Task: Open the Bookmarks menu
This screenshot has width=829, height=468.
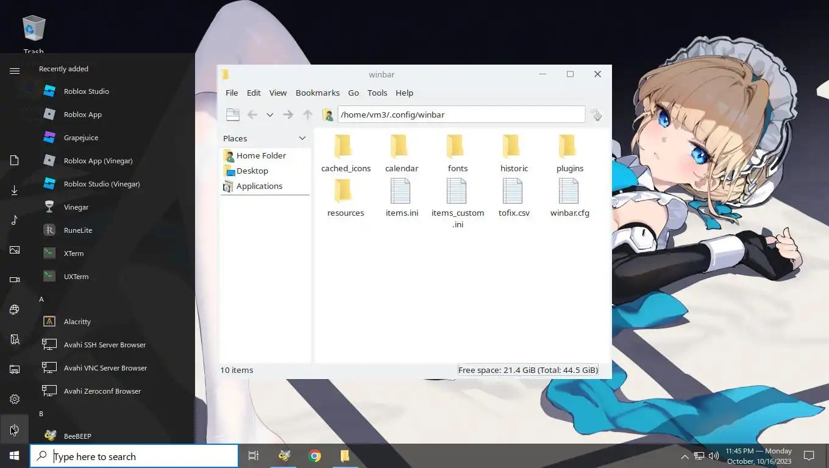Action: click(x=318, y=93)
